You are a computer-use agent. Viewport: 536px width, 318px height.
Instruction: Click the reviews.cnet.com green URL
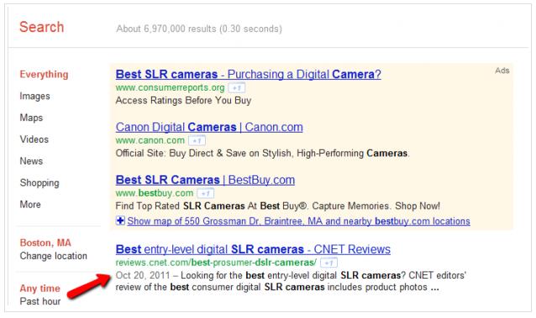click(216, 263)
